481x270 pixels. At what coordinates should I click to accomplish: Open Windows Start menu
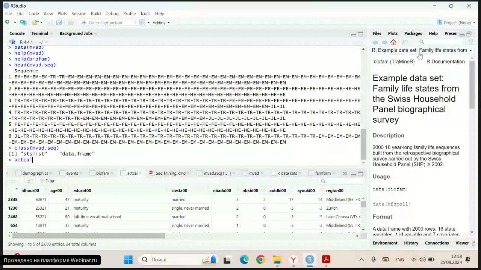tap(128, 259)
